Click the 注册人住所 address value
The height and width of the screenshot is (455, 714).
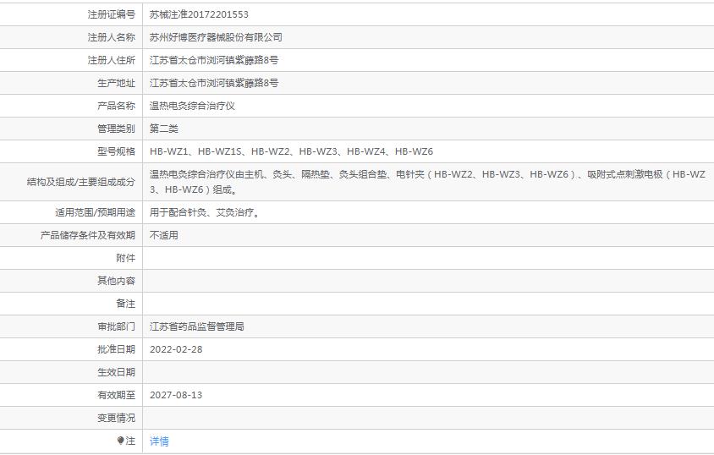pyautogui.click(x=214, y=60)
